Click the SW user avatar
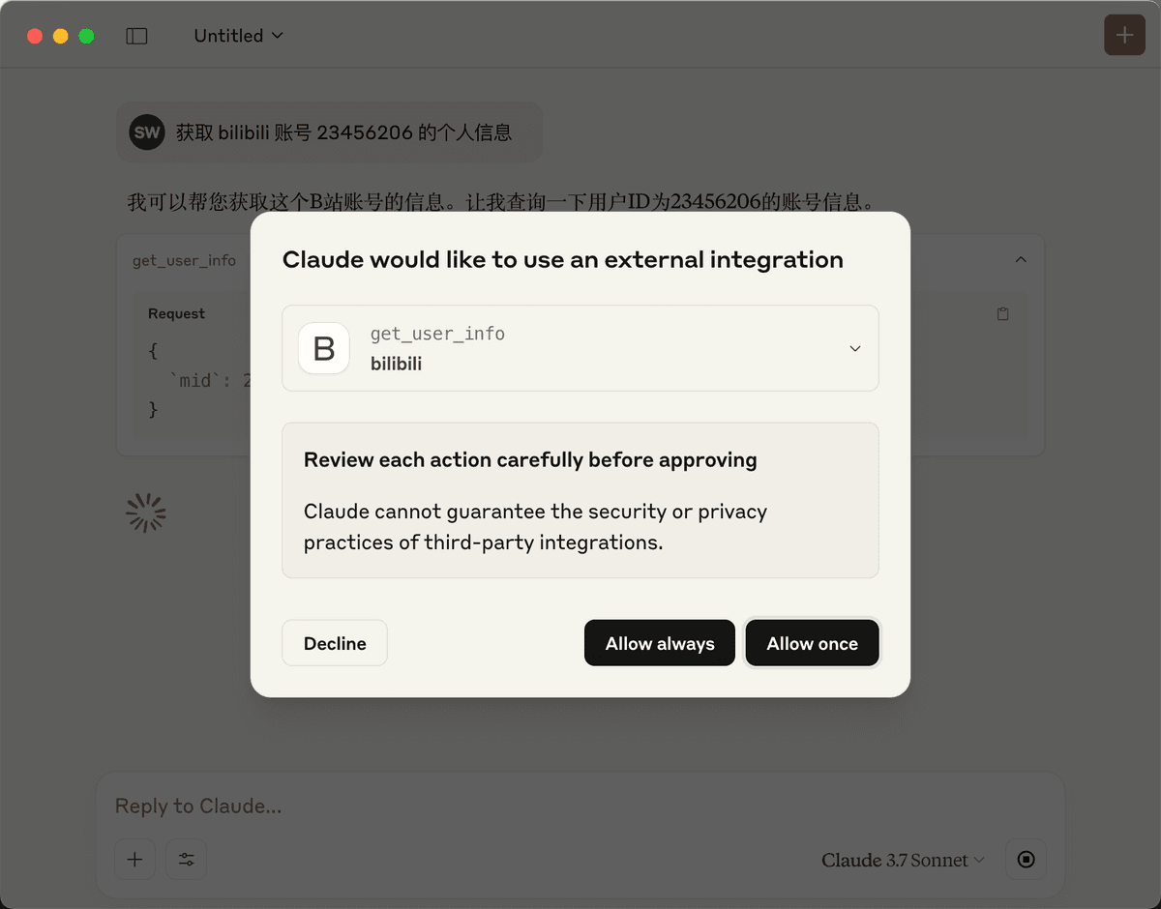This screenshot has height=909, width=1161. tap(147, 132)
